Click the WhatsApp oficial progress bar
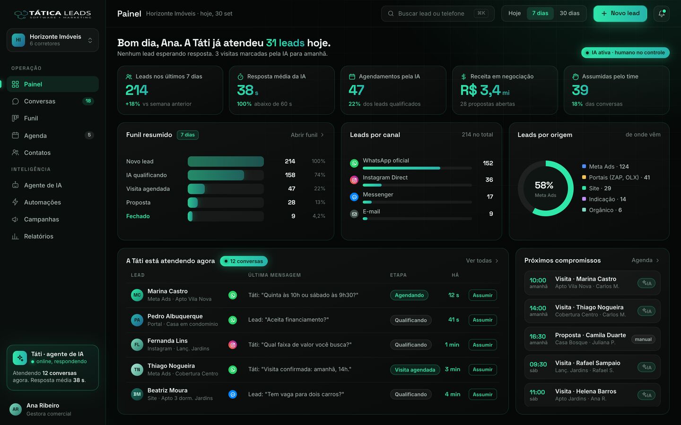The height and width of the screenshot is (425, 681). coord(417,168)
